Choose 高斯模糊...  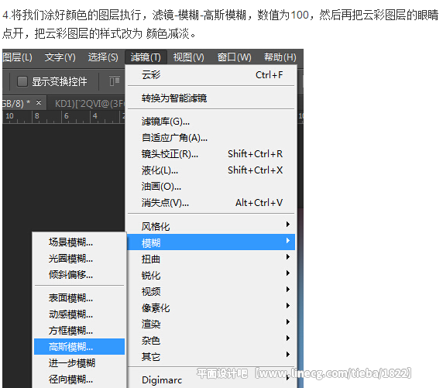click(80, 346)
